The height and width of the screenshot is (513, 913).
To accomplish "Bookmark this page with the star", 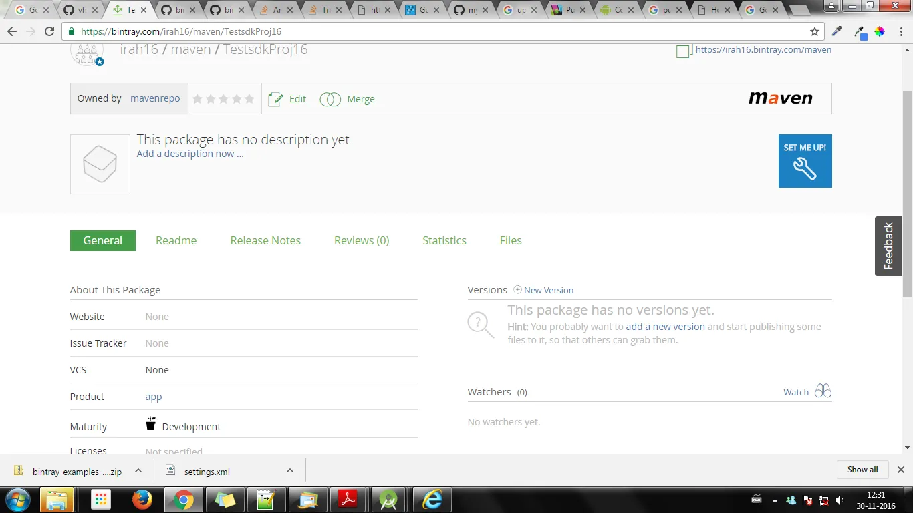I will tap(815, 31).
